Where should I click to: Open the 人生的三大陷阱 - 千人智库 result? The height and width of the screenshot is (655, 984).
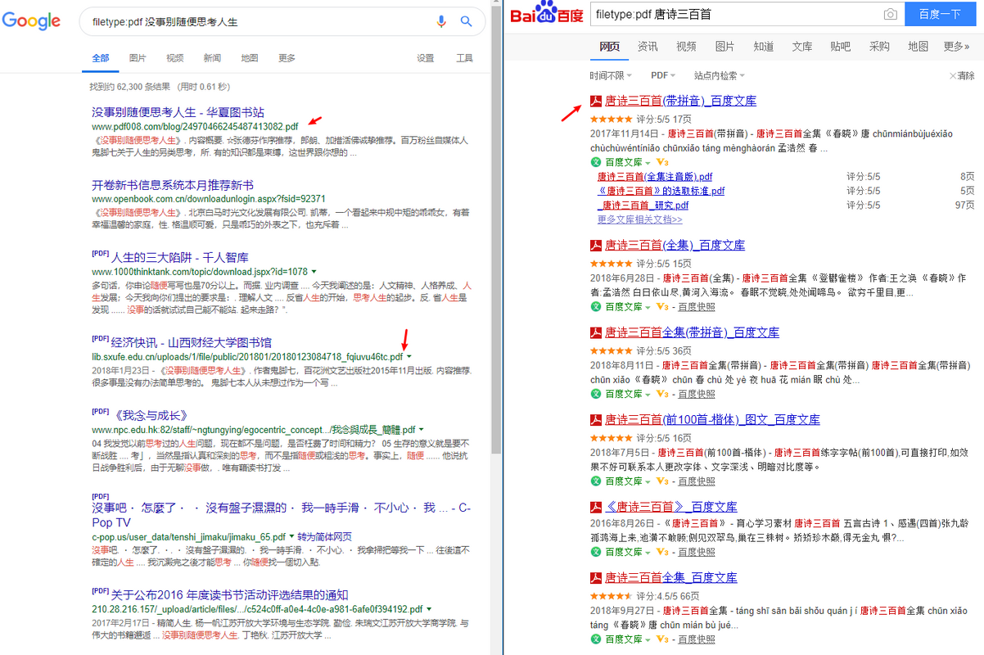coord(180,257)
